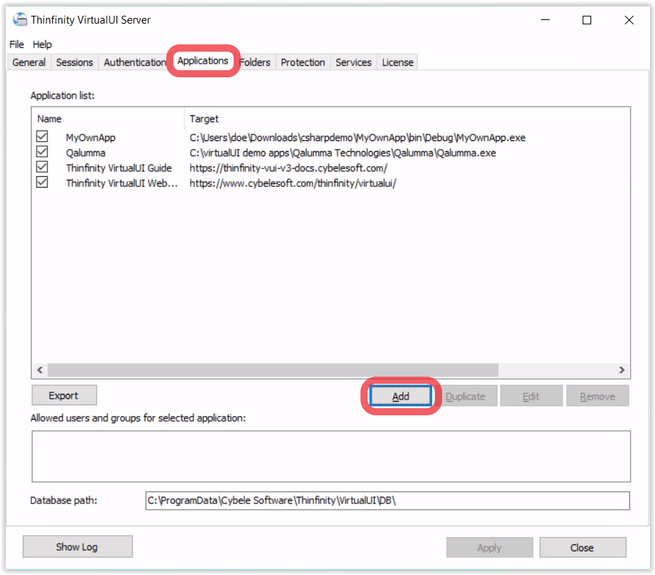Image resolution: width=655 pixels, height=575 pixels.
Task: Select the Applications tab
Action: (x=203, y=61)
